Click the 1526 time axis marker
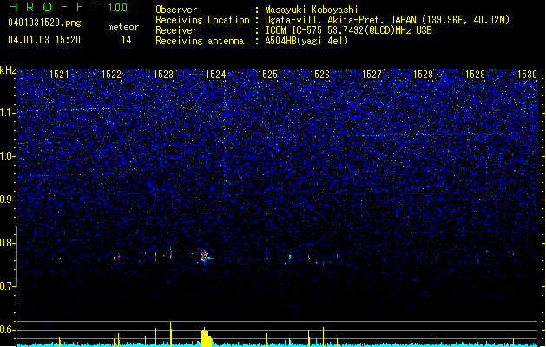546x347 pixels. pos(319,75)
